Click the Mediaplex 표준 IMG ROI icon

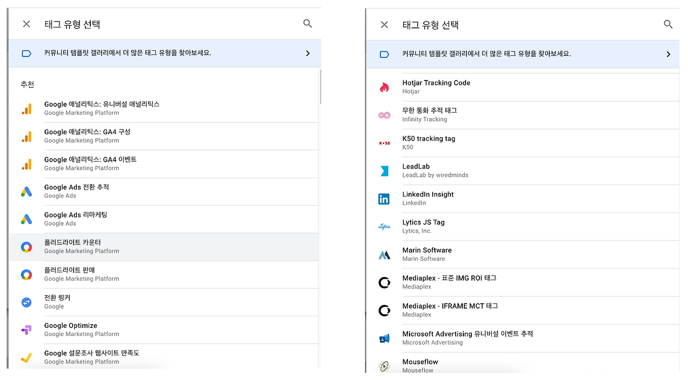384,282
